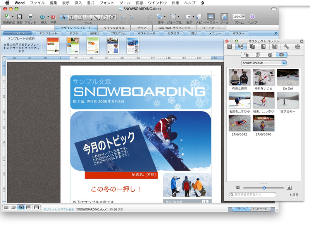Select the チラシ template category
This screenshot has height=225, width=310.
(x=74, y=33)
